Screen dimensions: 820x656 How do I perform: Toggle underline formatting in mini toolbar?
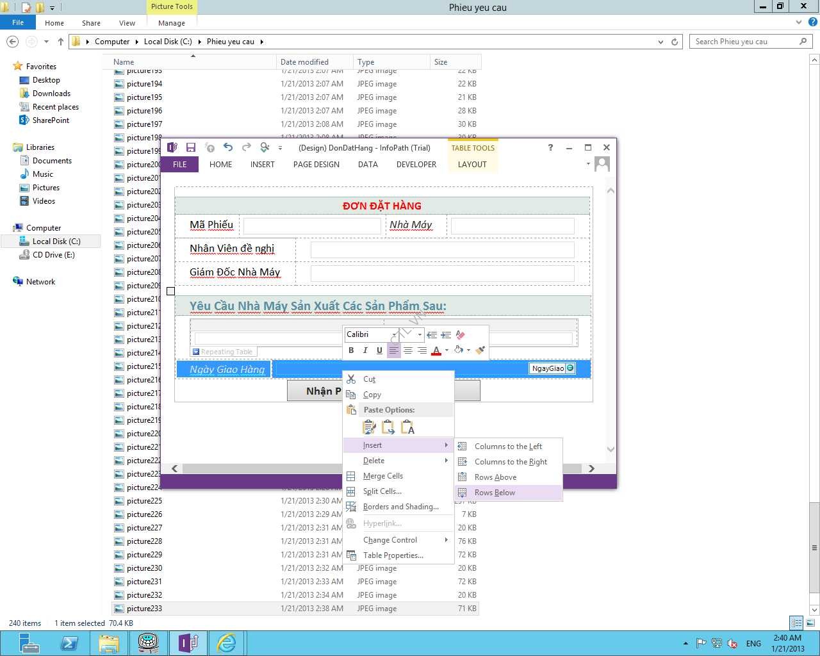[x=379, y=350]
